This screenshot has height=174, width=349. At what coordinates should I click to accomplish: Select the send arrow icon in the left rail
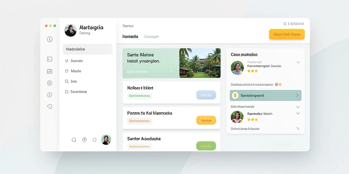(x=50, y=106)
